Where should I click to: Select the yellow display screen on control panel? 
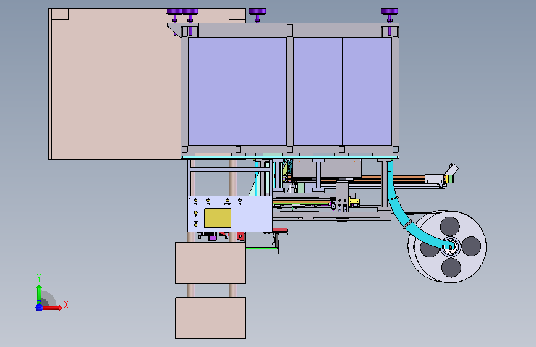[x=218, y=218]
